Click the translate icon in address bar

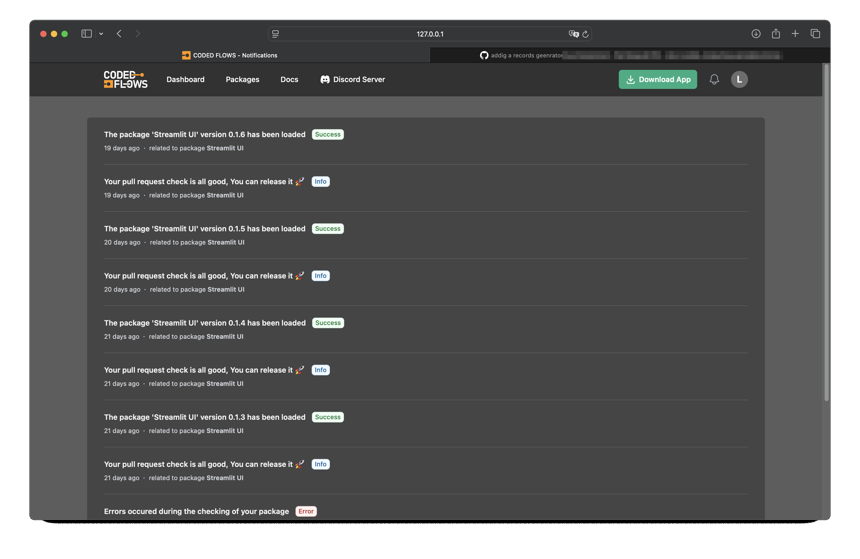tap(574, 34)
